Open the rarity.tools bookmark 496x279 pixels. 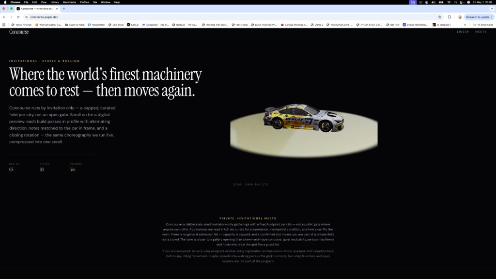coord(240,25)
